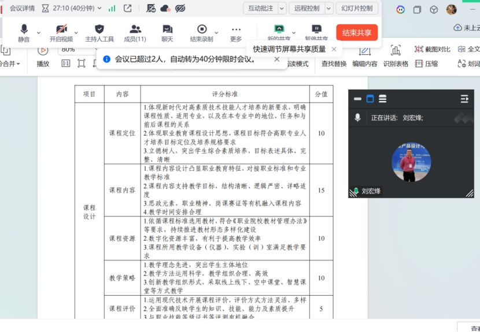Click the 未上云 cloud upload status
480x332 pixels.
point(467,28)
